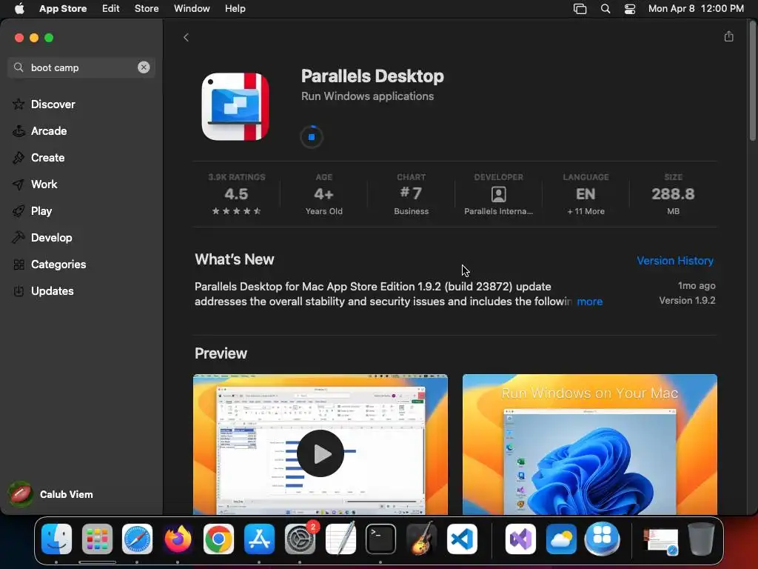Open Run Windows on Your Mac screenshot
Image resolution: width=758 pixels, height=569 pixels.
pos(589,445)
